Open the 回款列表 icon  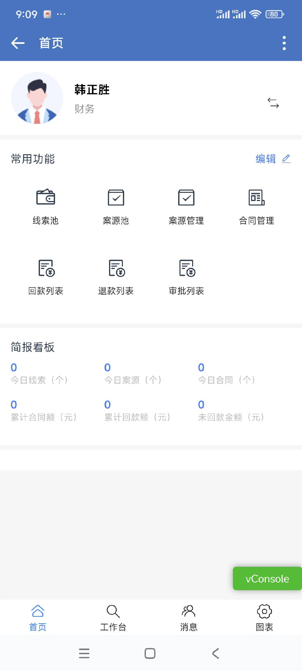click(46, 268)
